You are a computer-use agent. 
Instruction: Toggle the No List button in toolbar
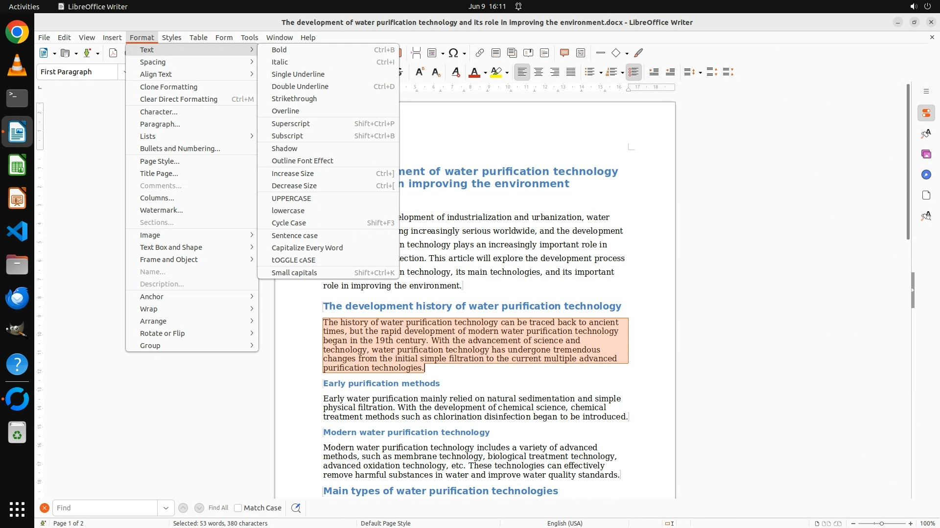(x=634, y=72)
